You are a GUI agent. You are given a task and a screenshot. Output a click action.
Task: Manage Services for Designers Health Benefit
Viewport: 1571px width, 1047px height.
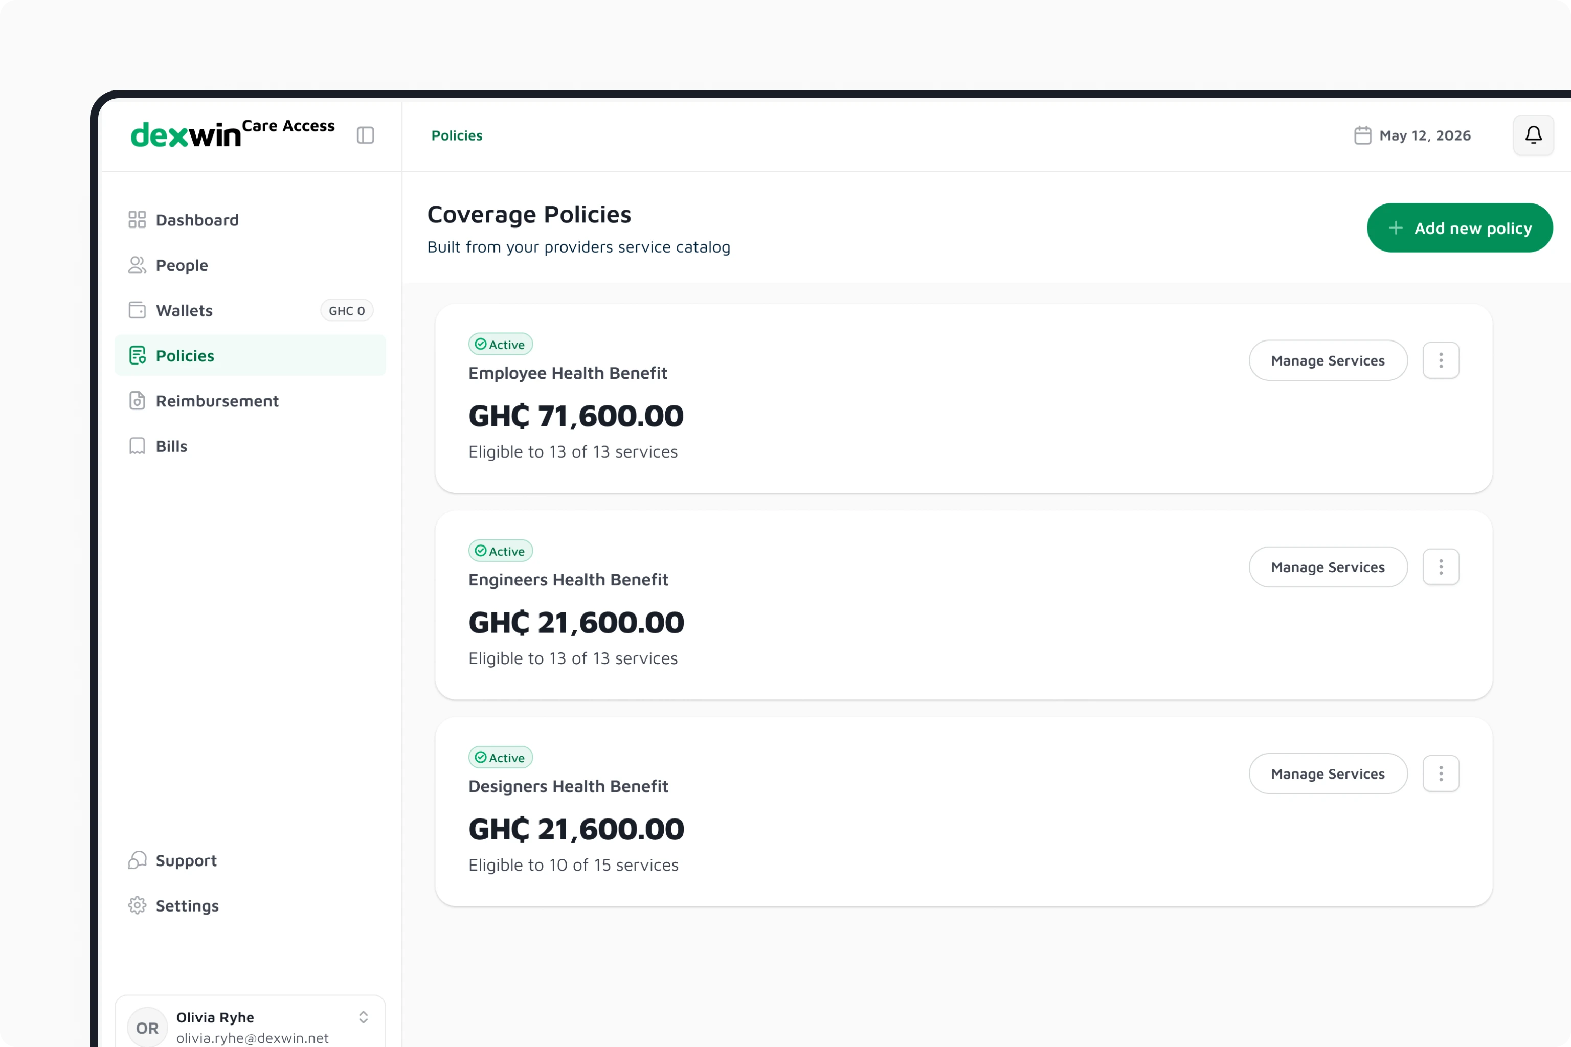(1328, 774)
